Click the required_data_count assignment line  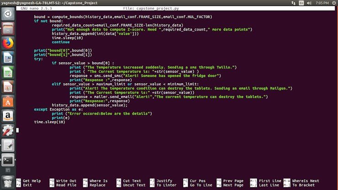(x=117, y=25)
